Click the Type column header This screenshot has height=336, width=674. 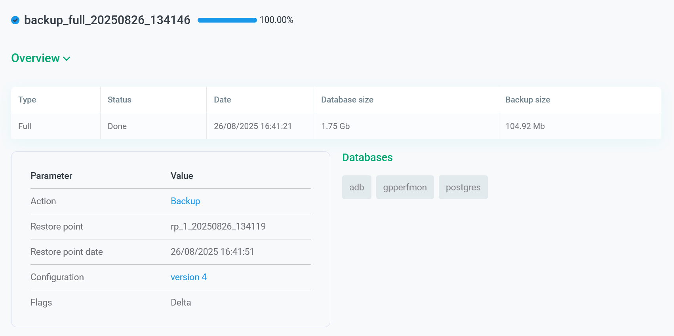pyautogui.click(x=27, y=100)
